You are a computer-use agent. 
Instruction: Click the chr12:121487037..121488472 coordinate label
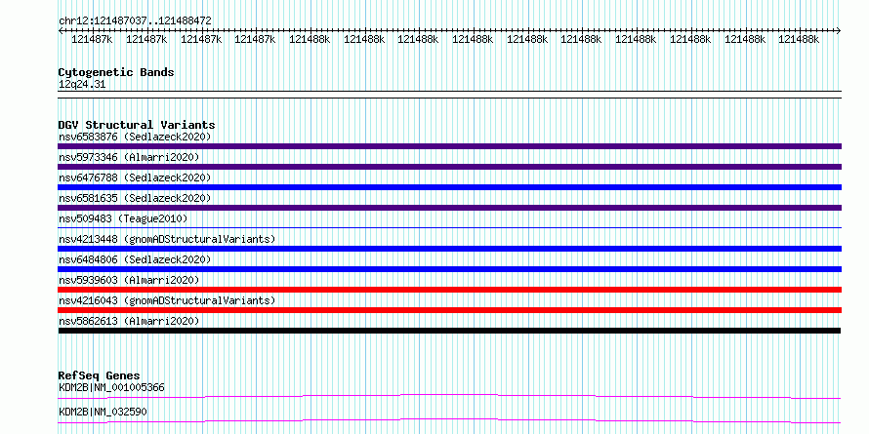pyautogui.click(x=135, y=21)
